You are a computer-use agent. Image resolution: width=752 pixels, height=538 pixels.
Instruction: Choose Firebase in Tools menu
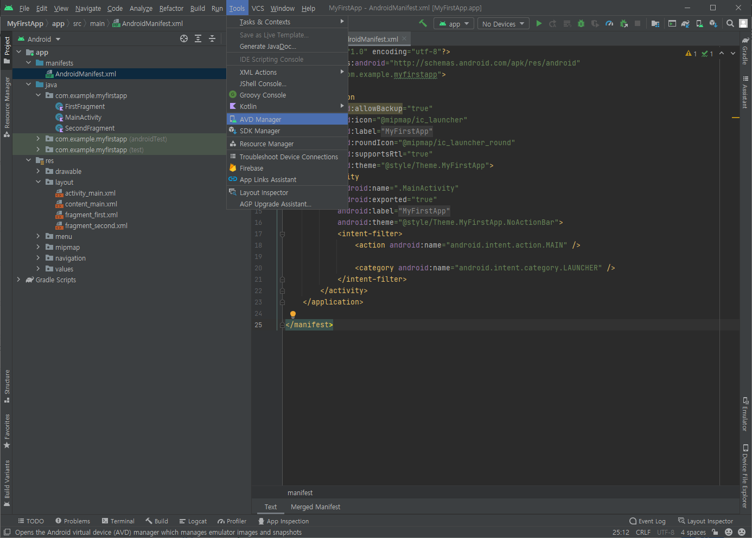pyautogui.click(x=287, y=168)
